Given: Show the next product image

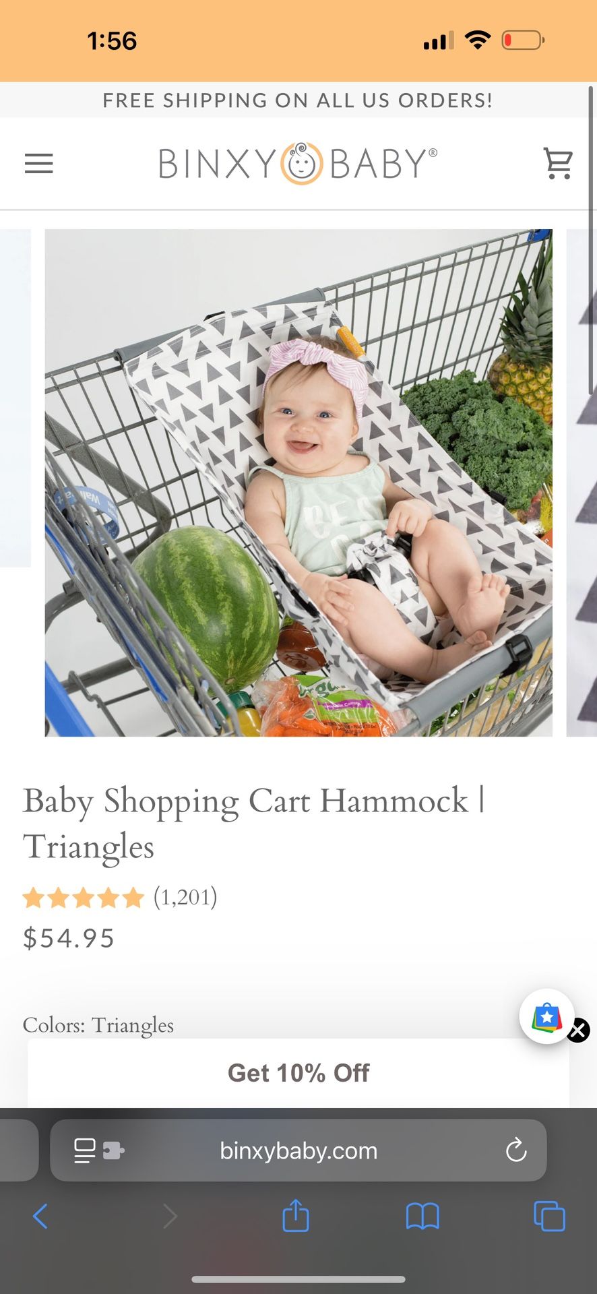Looking at the screenshot, I should pos(581,483).
